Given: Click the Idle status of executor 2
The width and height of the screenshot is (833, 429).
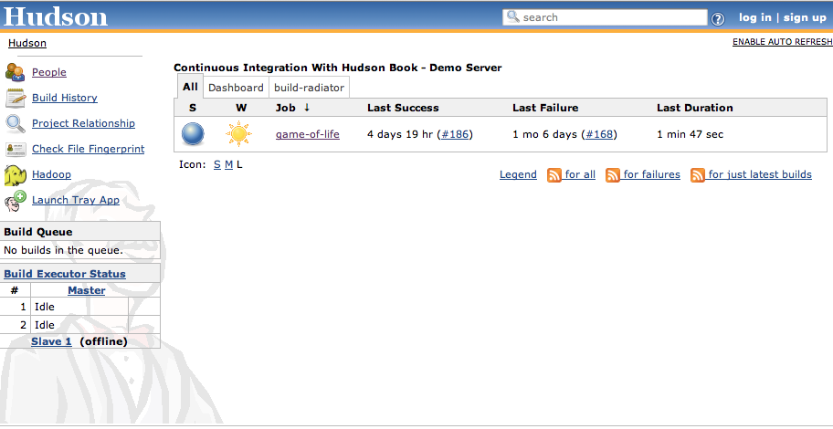Looking at the screenshot, I should pyautogui.click(x=45, y=325).
